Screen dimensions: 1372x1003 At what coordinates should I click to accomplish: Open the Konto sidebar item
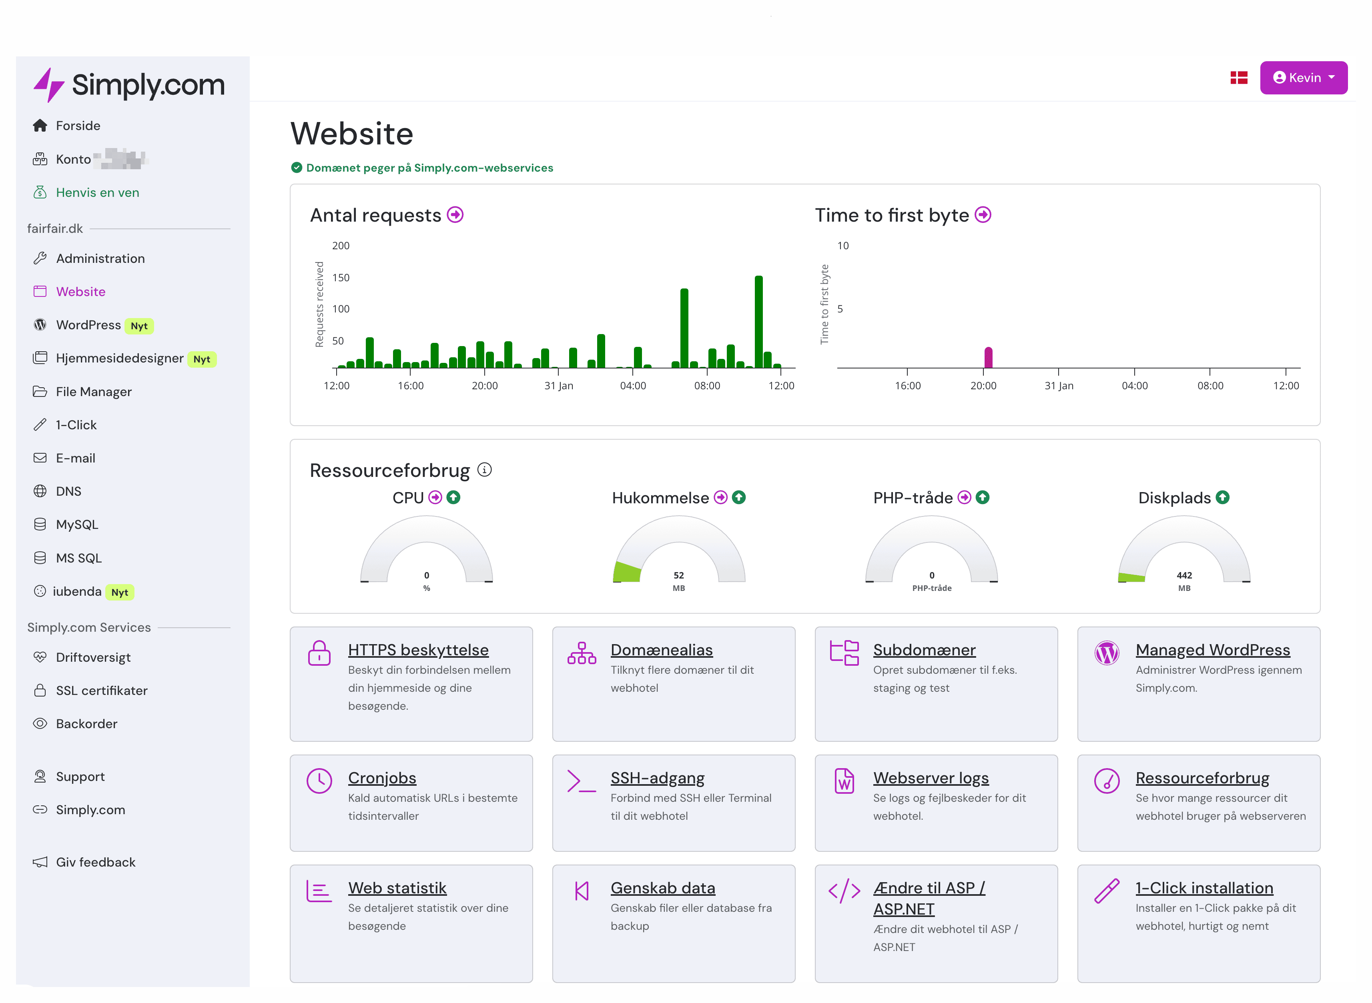73,159
